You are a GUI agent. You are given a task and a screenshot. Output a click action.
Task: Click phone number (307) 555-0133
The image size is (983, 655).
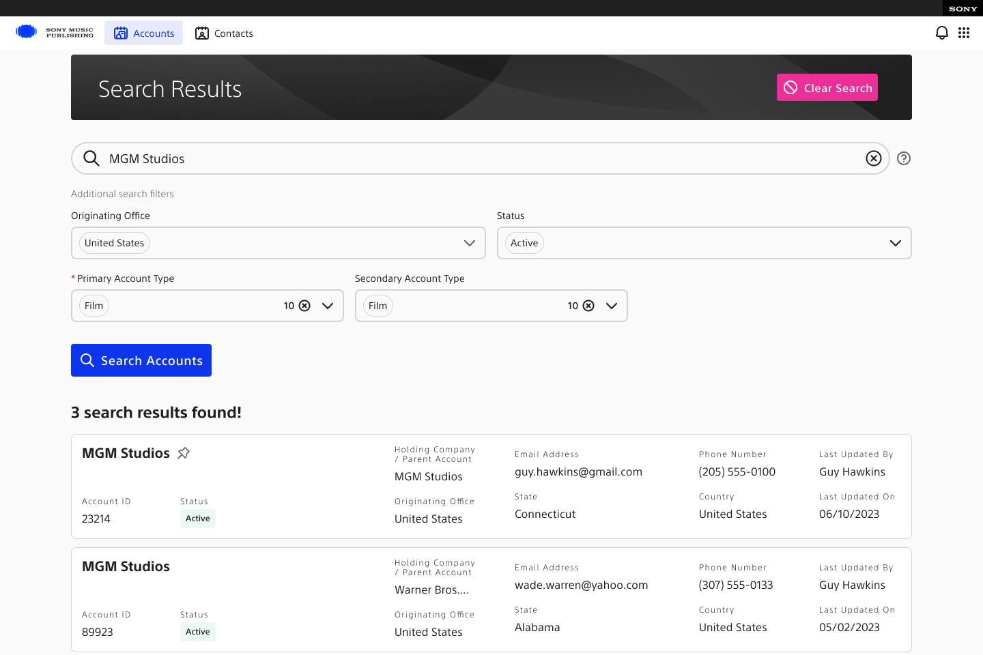[x=736, y=585]
